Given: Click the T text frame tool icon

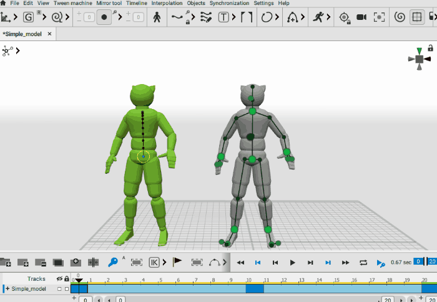Looking at the screenshot, I should pos(223,17).
